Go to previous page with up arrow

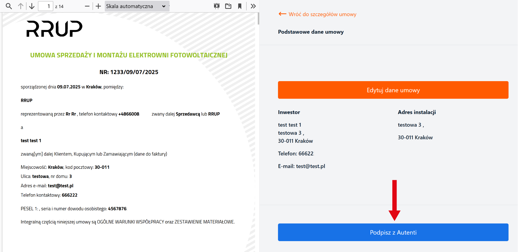click(x=20, y=6)
